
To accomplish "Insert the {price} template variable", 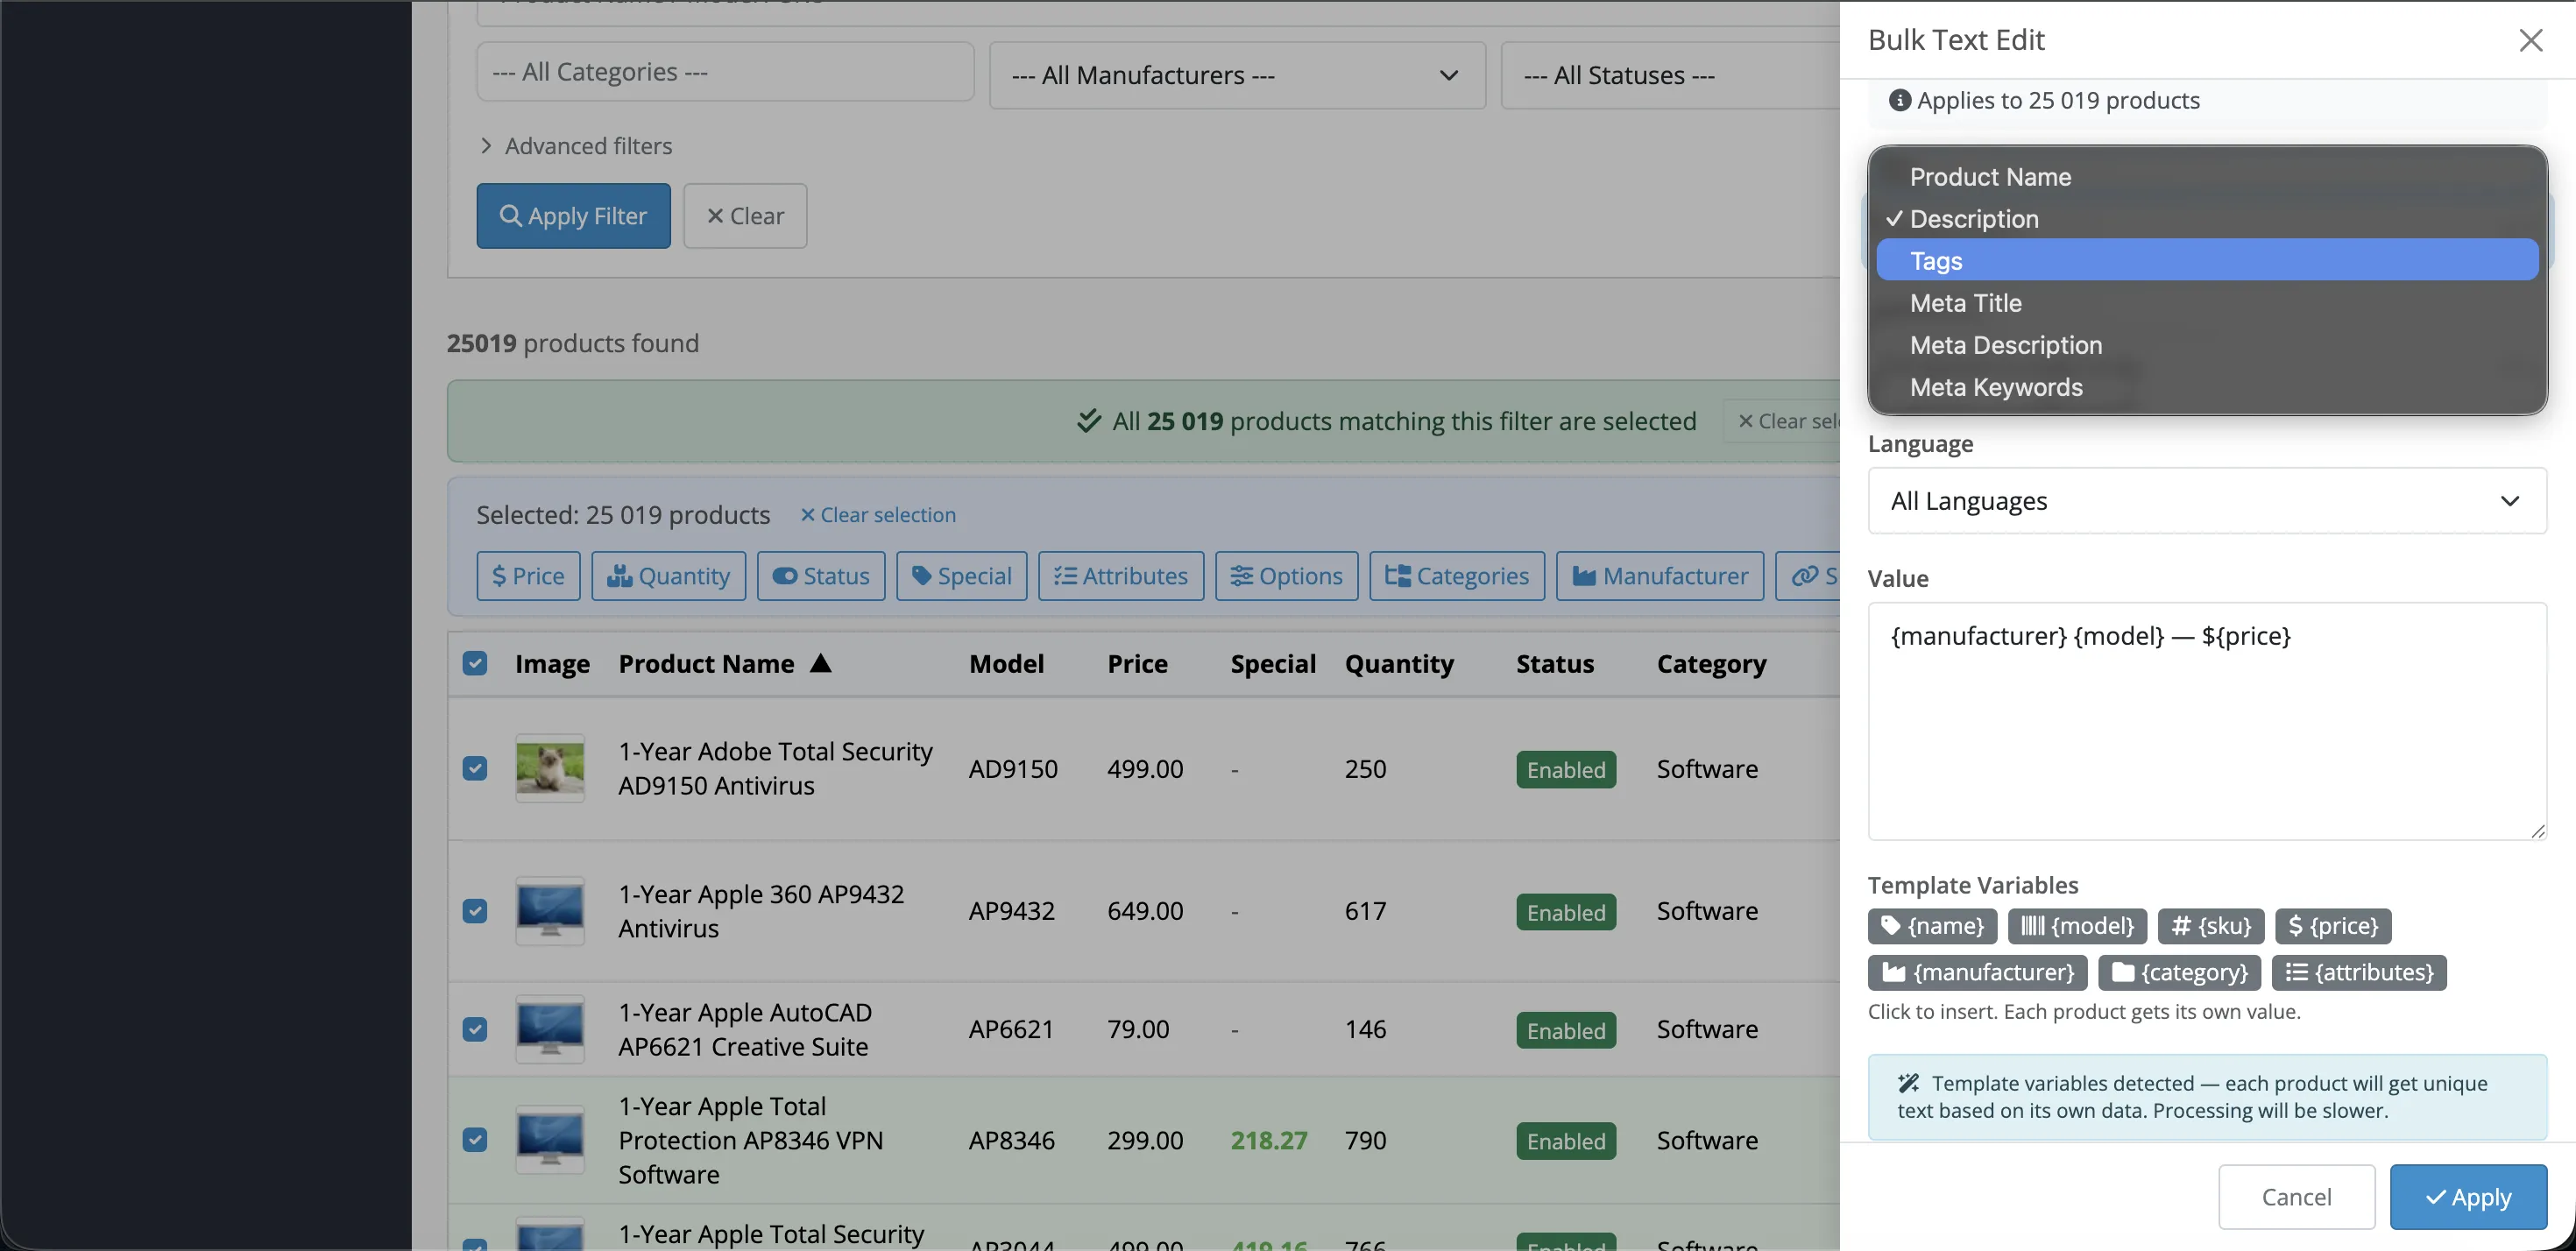I will [2333, 926].
